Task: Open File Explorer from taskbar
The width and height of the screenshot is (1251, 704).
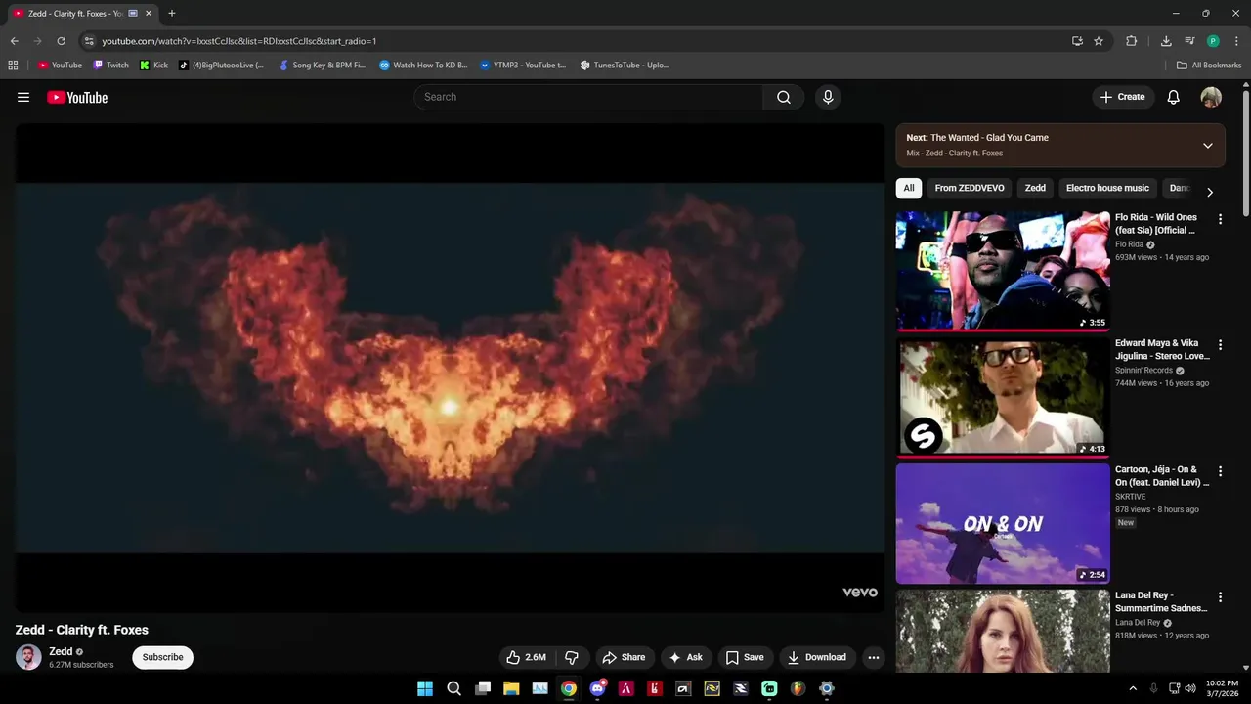Action: pos(511,688)
